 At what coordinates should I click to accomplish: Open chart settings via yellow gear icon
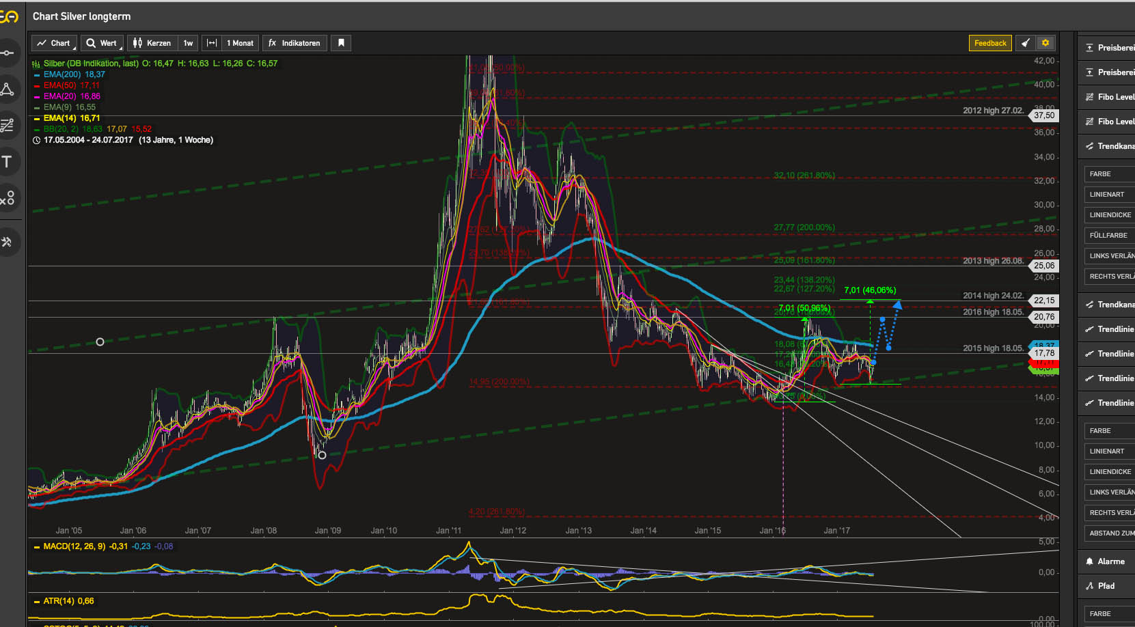tap(1045, 43)
